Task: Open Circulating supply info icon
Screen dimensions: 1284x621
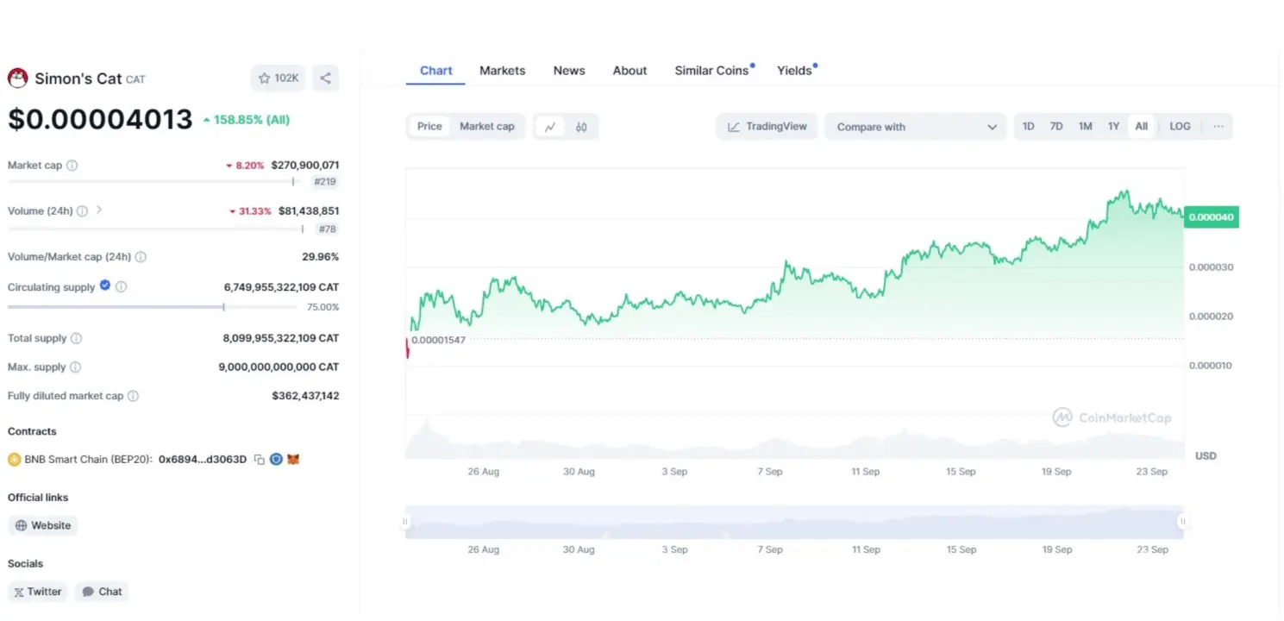Action: (121, 287)
